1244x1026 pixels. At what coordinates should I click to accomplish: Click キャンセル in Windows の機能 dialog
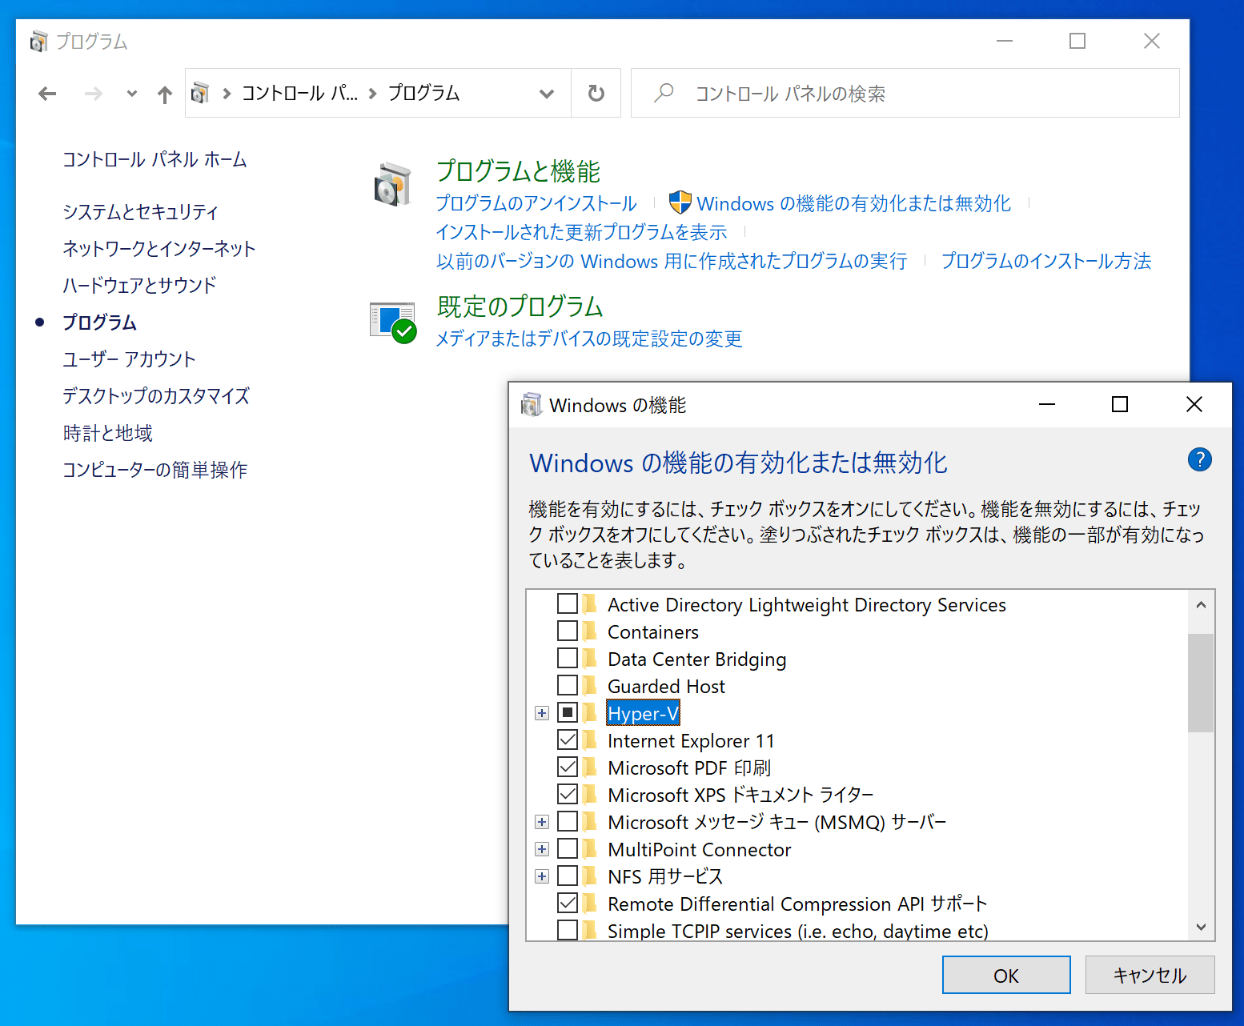(1150, 975)
